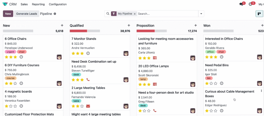Viewport: 264px width, 116px height.
Task: Open the Configuration menu
Action: (x=58, y=4)
